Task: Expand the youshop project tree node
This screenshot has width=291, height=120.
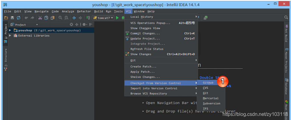Action: 10,30
